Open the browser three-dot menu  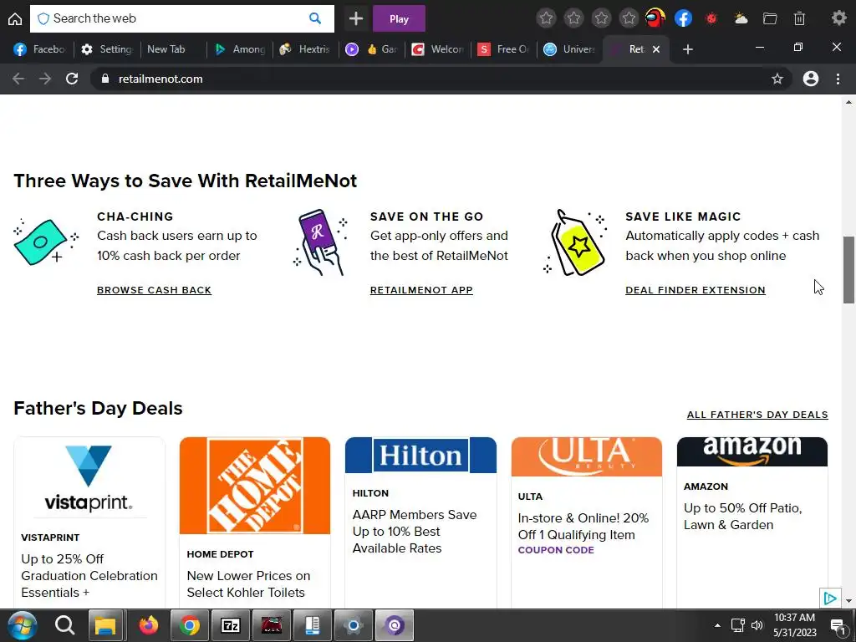(838, 79)
